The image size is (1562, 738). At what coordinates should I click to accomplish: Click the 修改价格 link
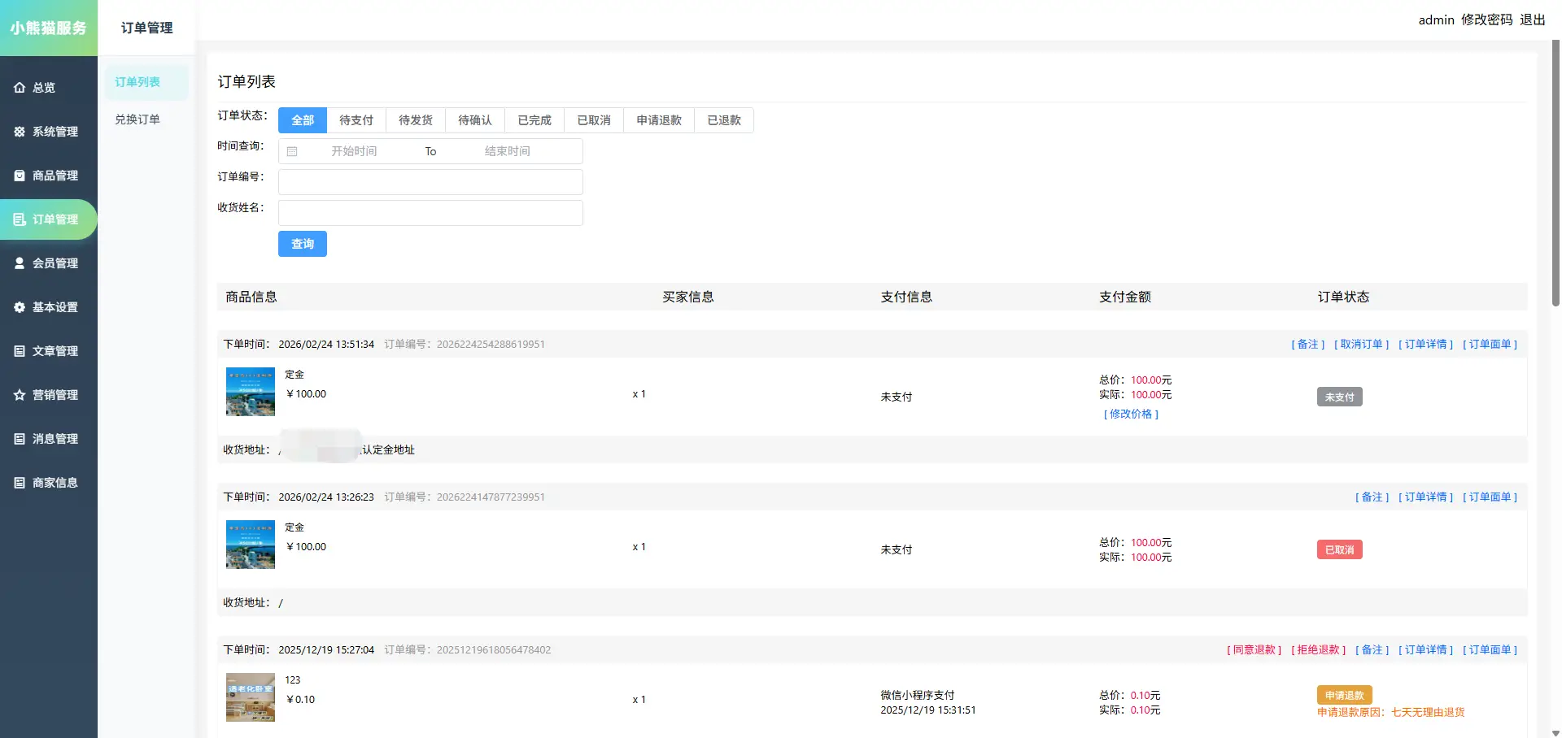(x=1131, y=415)
